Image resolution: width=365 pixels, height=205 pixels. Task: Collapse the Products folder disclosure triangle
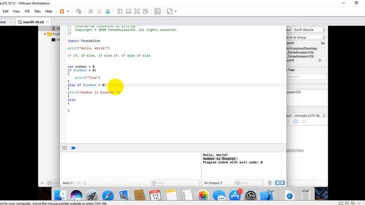pos(45,34)
